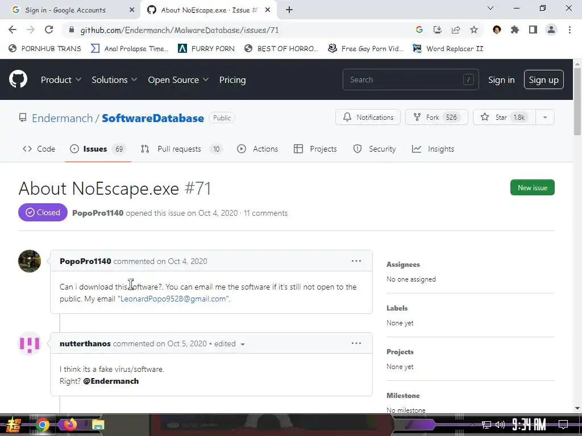Expand the Product menu
Image resolution: width=582 pixels, height=436 pixels.
pos(61,79)
